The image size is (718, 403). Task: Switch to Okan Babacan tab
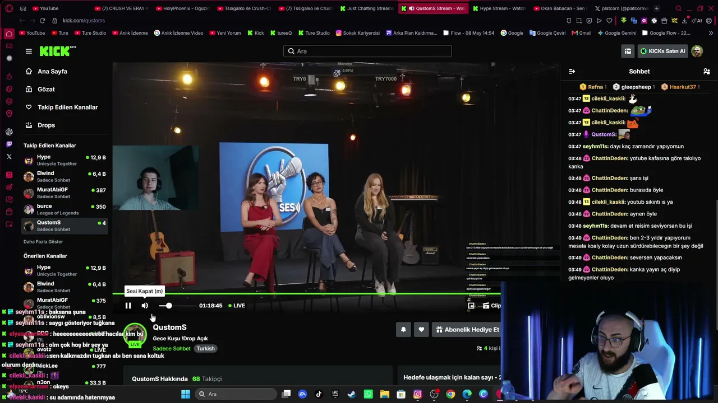click(560, 8)
